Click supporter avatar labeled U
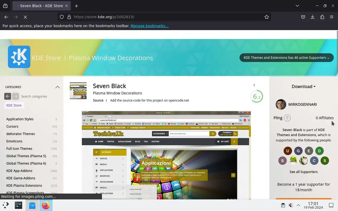 pos(288,151)
